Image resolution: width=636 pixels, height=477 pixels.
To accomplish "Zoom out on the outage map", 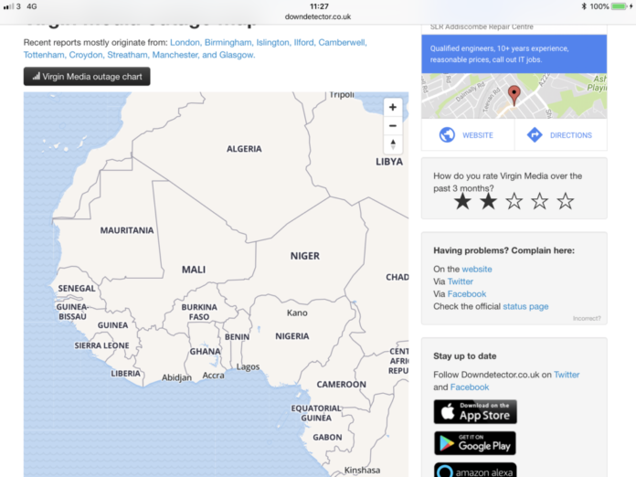I will [393, 125].
